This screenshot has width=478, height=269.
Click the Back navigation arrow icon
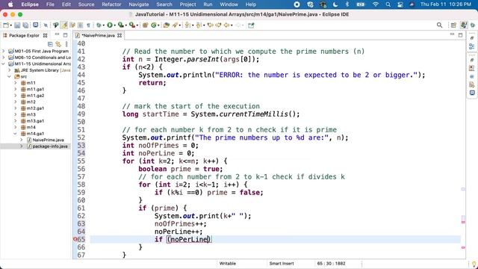tap(226, 25)
